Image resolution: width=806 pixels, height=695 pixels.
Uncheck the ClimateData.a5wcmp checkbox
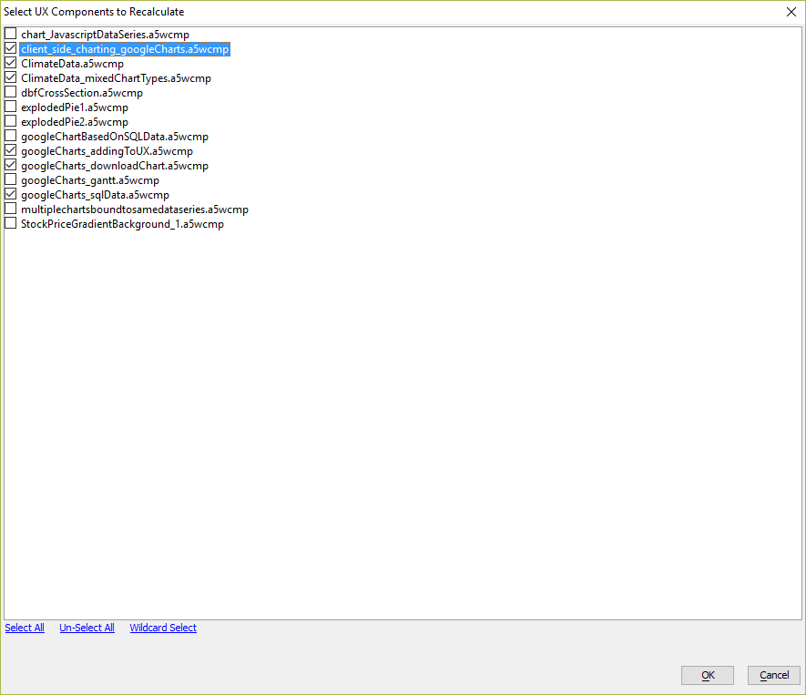pos(10,63)
